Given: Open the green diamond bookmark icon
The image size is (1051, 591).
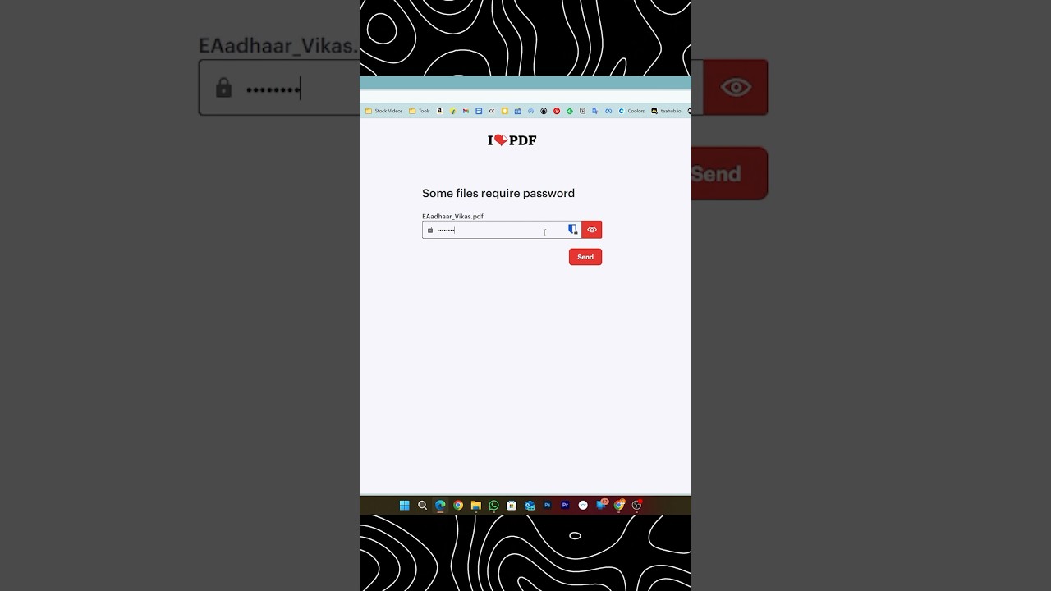Looking at the screenshot, I should 570,111.
